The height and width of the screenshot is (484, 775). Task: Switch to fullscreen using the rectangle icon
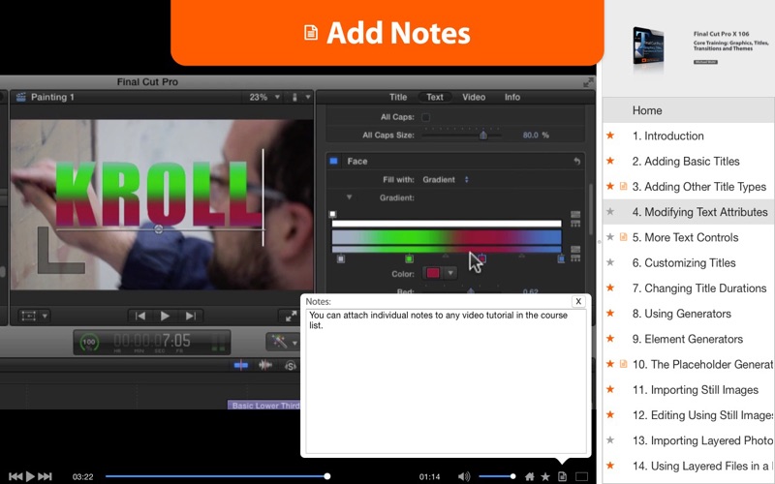582,476
